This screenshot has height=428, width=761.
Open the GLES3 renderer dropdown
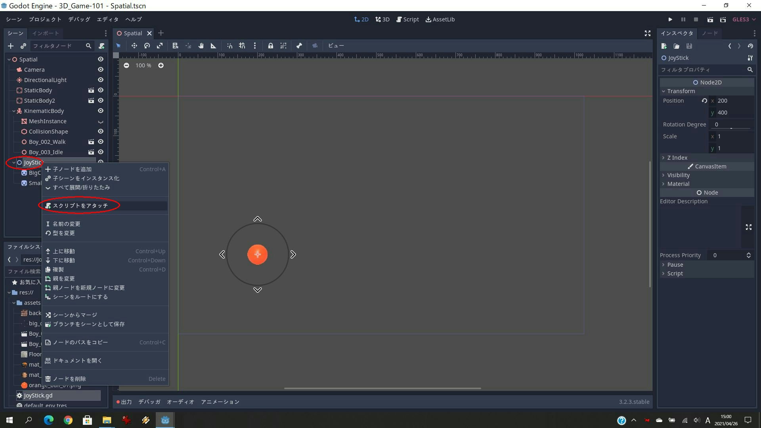click(x=743, y=19)
